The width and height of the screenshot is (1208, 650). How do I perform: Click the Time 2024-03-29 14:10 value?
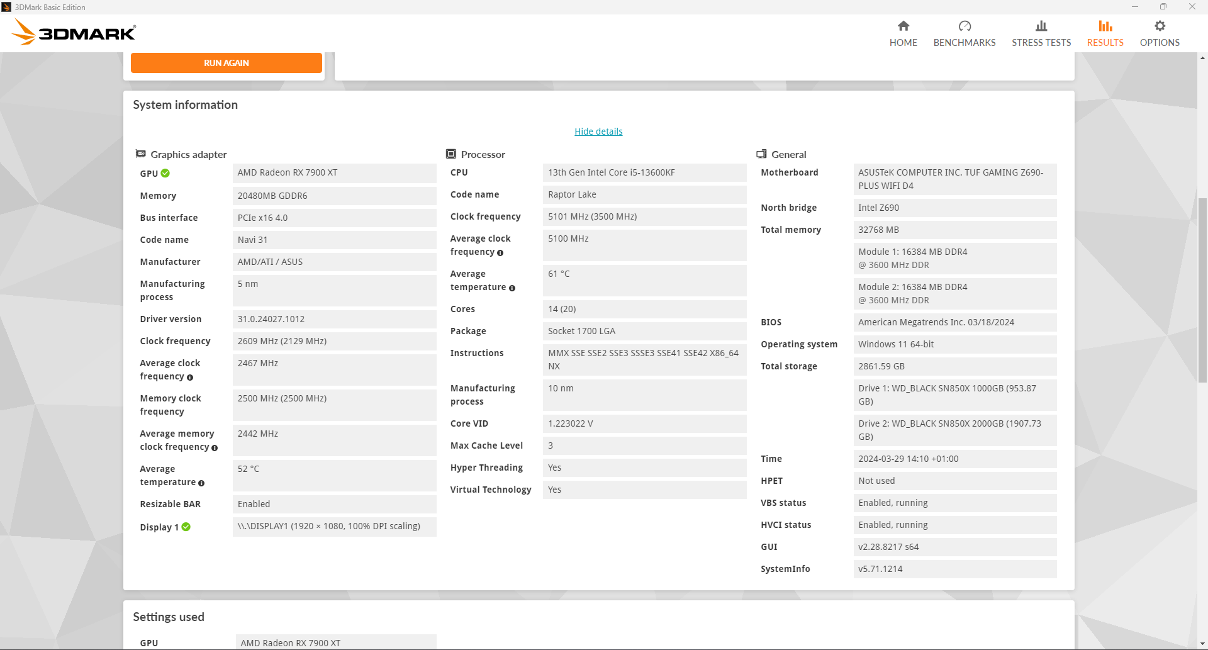[954, 459]
